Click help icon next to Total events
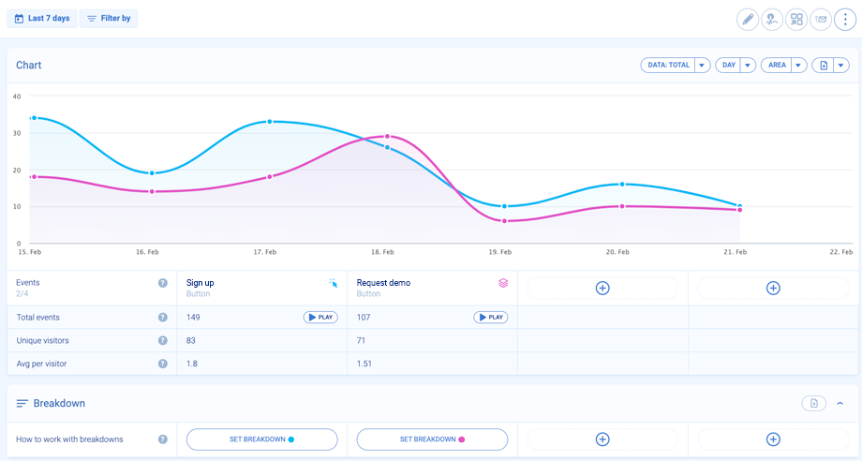The height and width of the screenshot is (461, 862). pos(163,317)
